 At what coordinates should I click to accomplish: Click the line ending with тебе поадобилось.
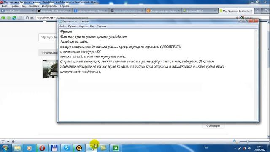(x=81, y=71)
